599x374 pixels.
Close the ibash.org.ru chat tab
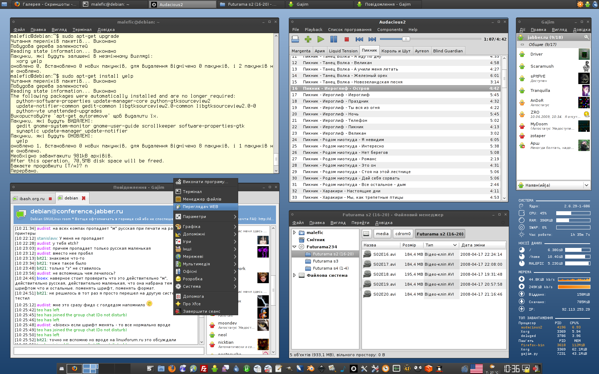(x=50, y=199)
